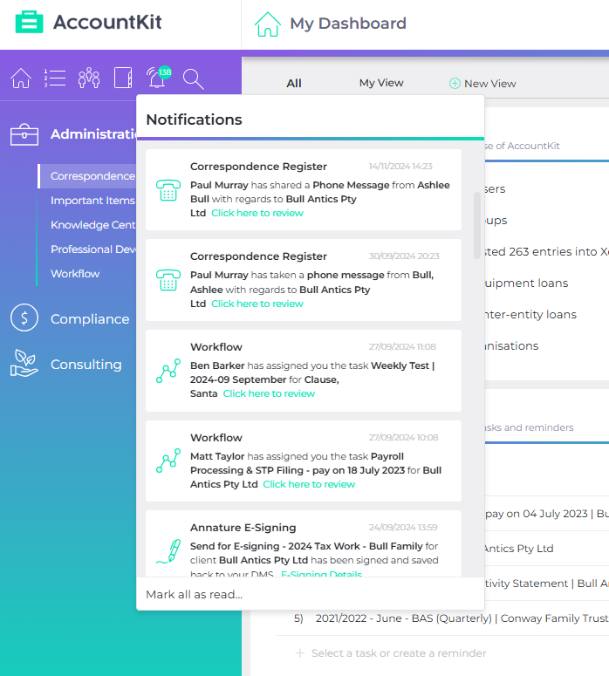
Task: Click the My Dashboard house icon
Action: pos(267,24)
